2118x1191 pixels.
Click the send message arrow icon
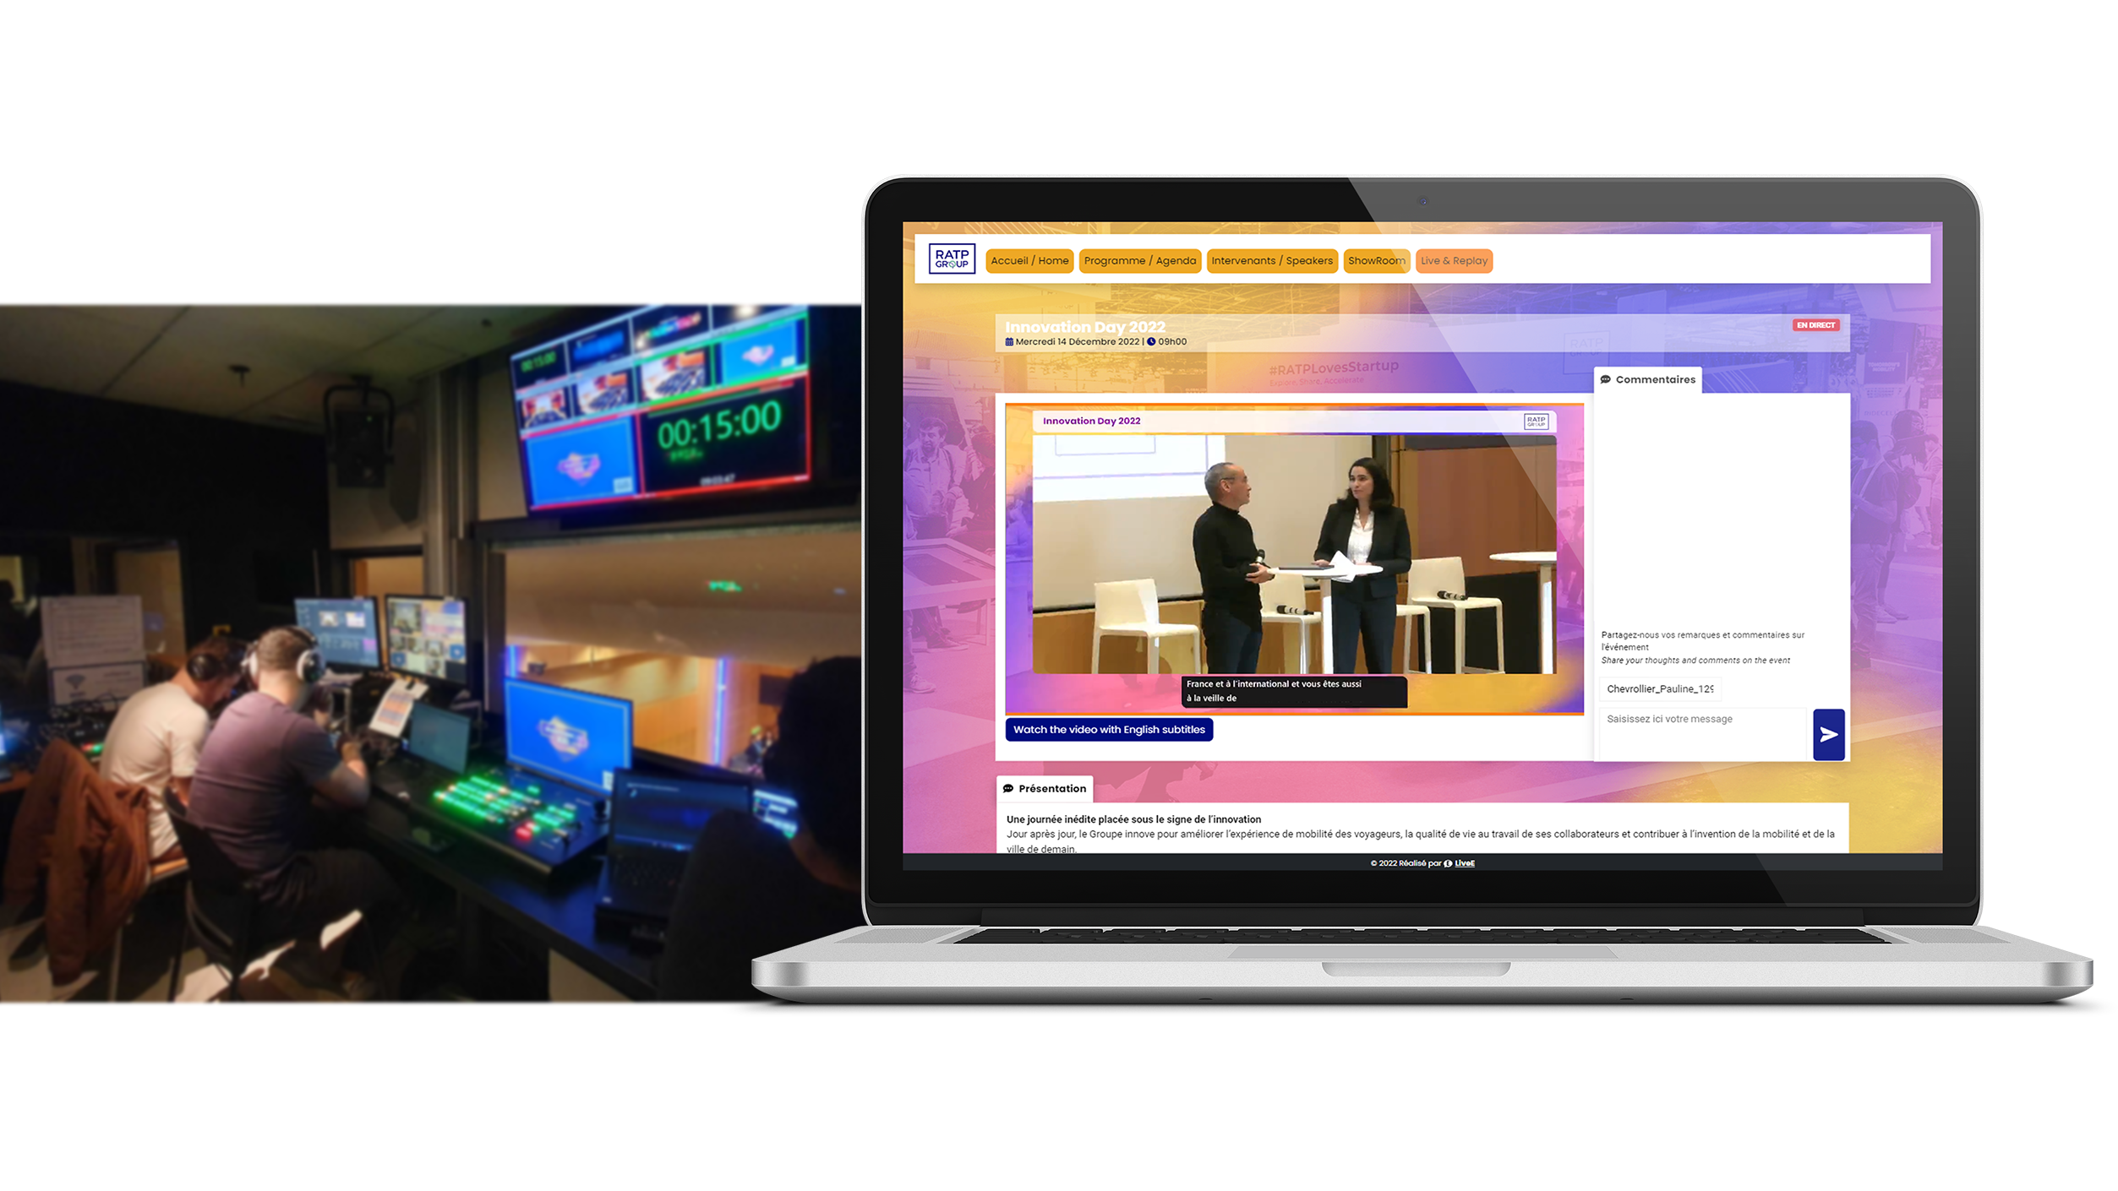tap(1828, 734)
